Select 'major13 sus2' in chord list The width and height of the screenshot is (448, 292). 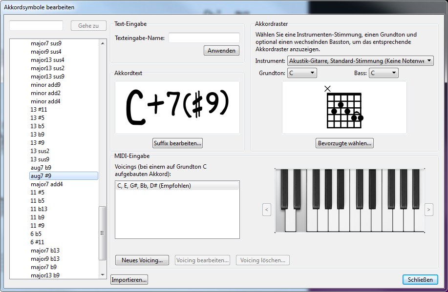click(x=47, y=68)
